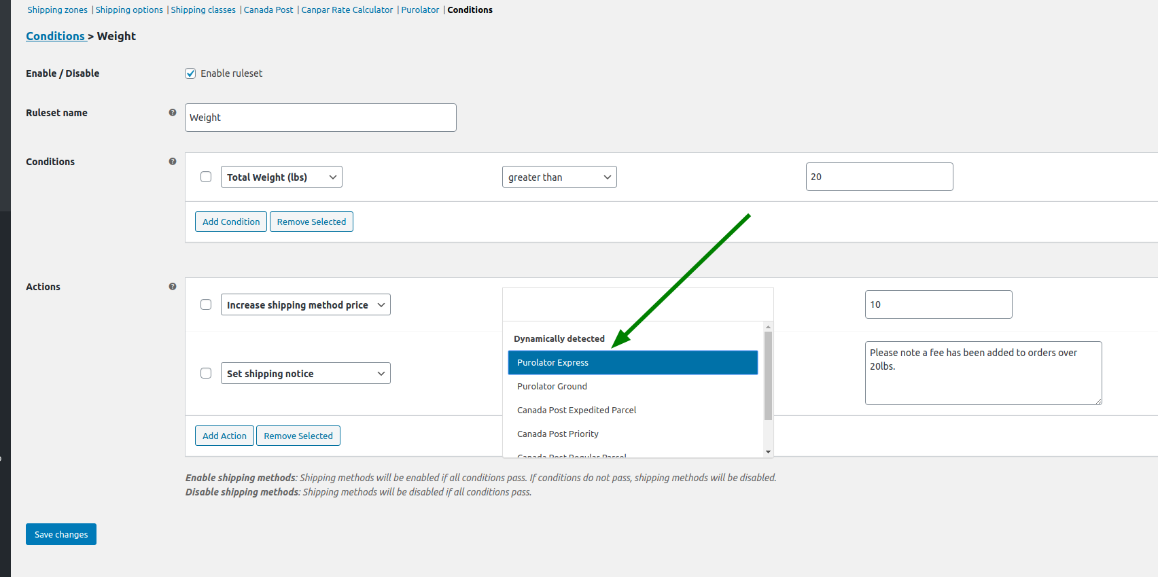Click the Save changes button
Screen dimensions: 1158x577
click(x=61, y=534)
